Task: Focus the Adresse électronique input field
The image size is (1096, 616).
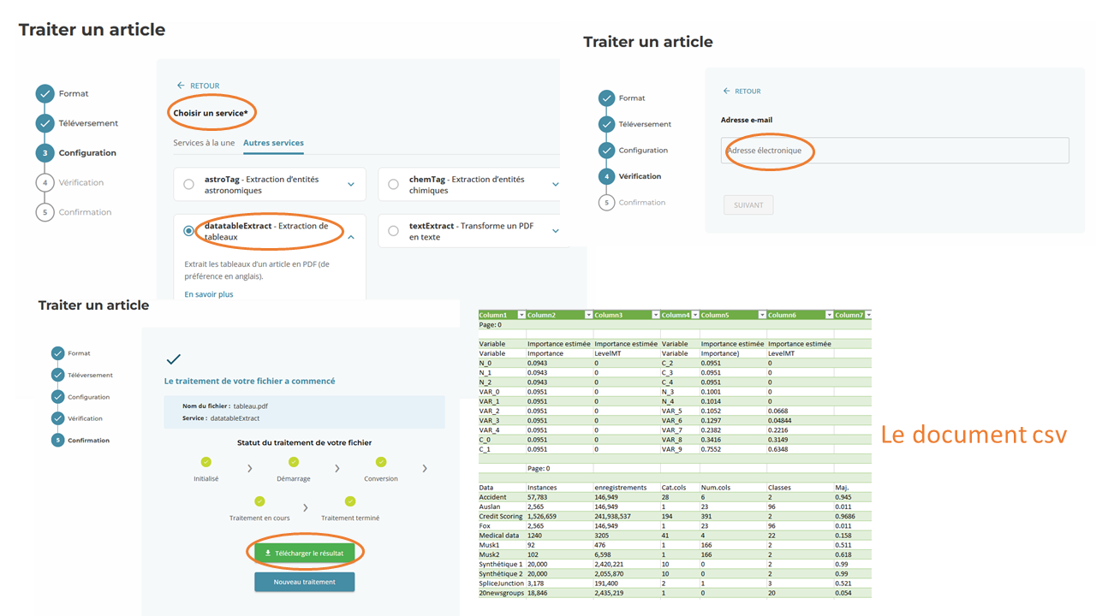Action: (895, 151)
